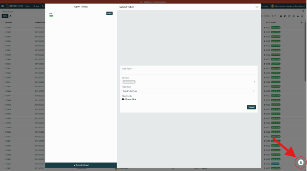Screen dimensions: 307x171
Task: Click the Quotations breadcrumb title
Action: pos(8,12)
